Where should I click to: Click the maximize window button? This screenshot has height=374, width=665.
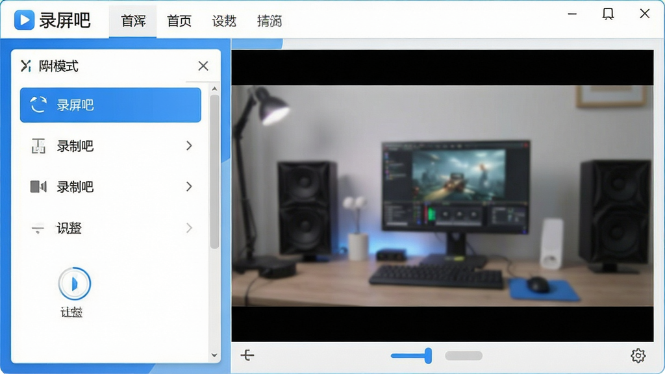pos(608,14)
